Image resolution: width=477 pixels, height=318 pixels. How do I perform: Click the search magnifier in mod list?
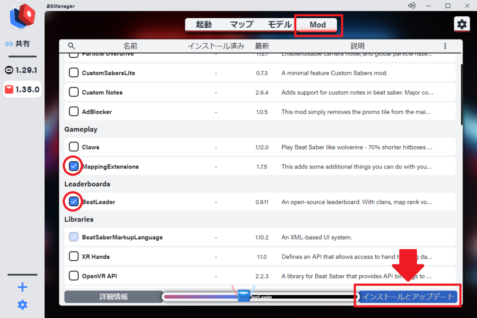pyautogui.click(x=71, y=46)
